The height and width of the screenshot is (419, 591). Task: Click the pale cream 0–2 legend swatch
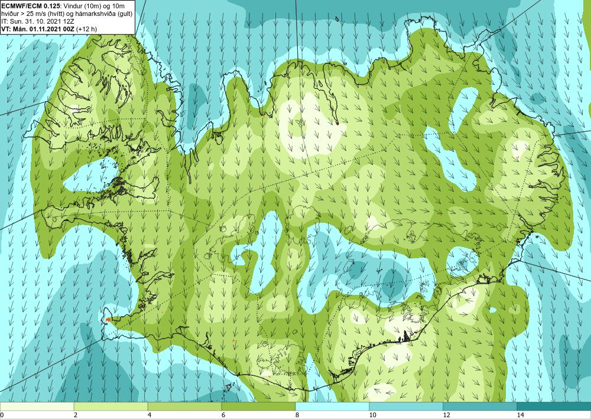point(37,406)
